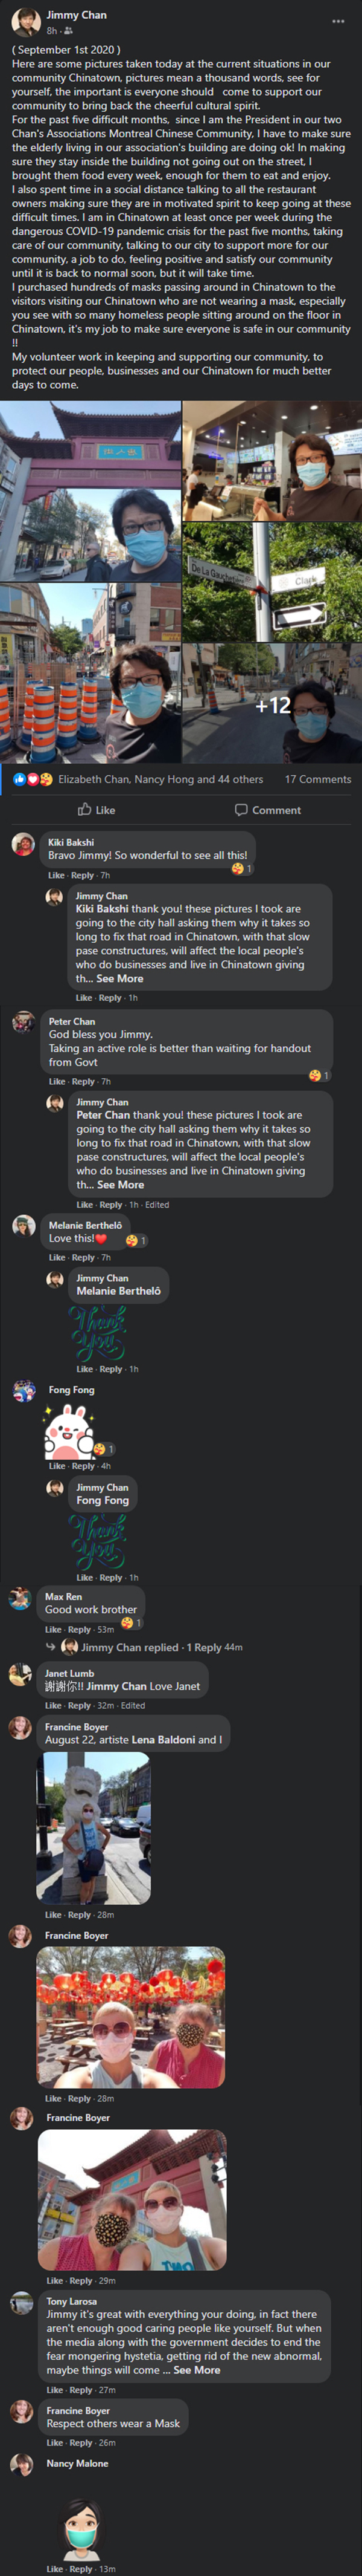
Task: Open the reactions summary icons on post
Action: [x=32, y=779]
